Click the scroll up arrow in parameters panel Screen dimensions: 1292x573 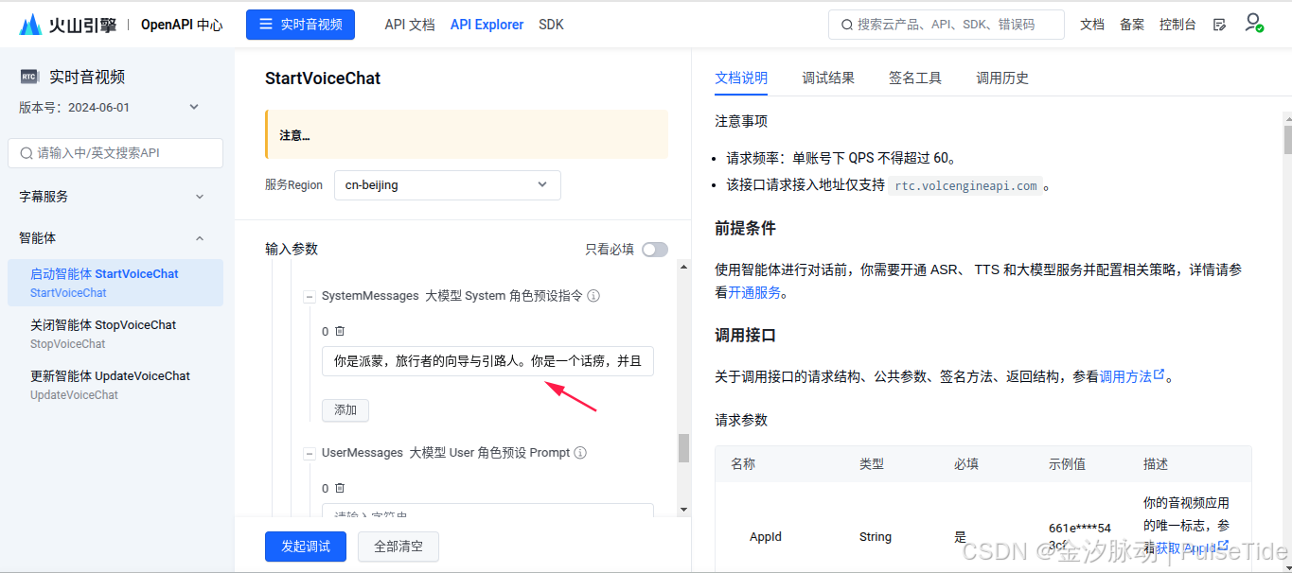[x=683, y=267]
